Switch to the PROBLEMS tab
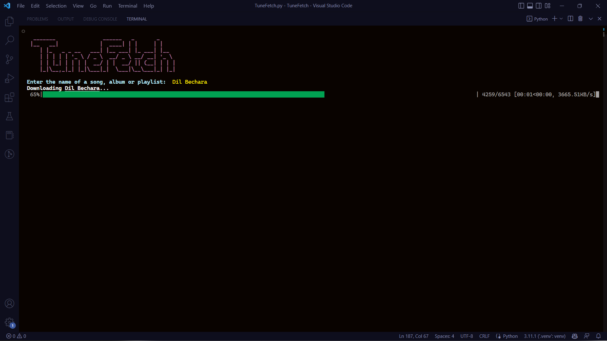The width and height of the screenshot is (607, 341). click(x=37, y=19)
